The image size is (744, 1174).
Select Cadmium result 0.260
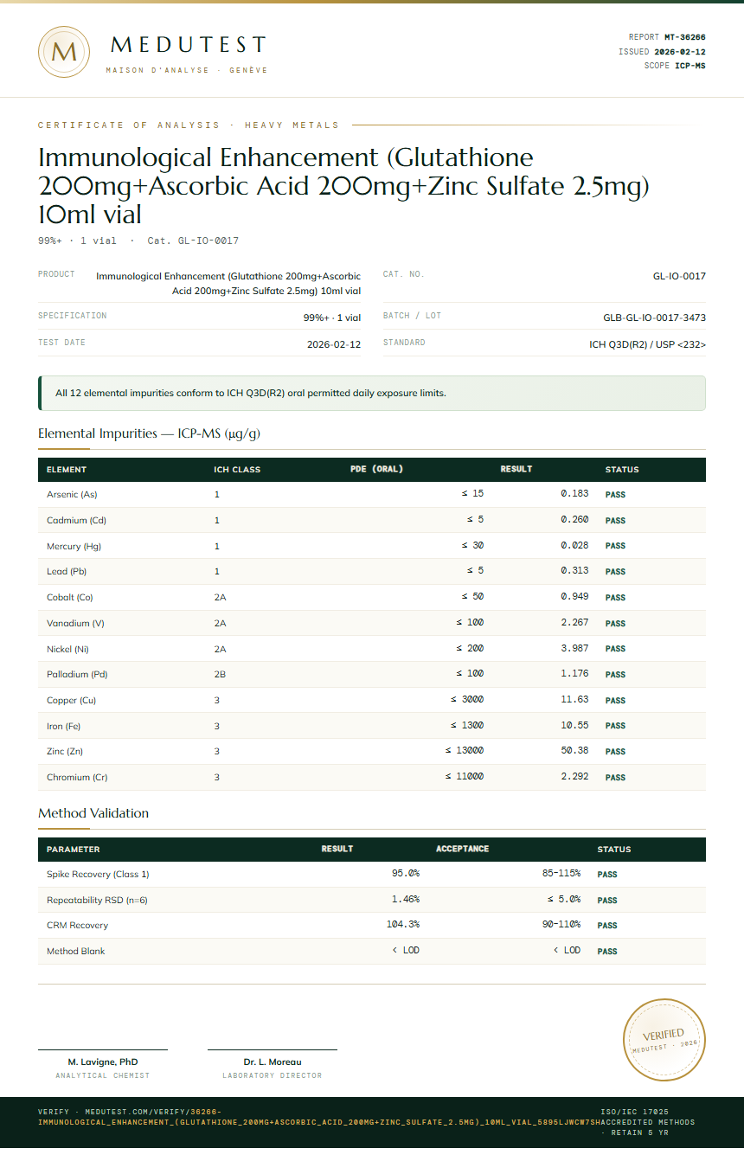(x=574, y=520)
